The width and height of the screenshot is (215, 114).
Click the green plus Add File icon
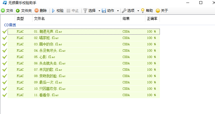tap(3, 10)
